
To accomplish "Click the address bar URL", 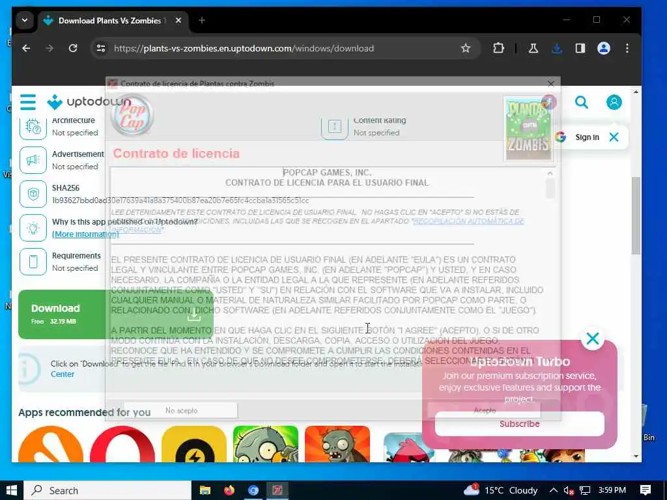I will pyautogui.click(x=244, y=48).
